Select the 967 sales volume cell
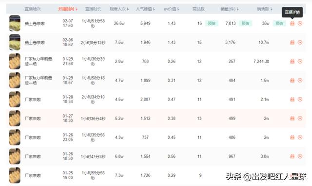The image size is (312, 186). tap(232, 156)
